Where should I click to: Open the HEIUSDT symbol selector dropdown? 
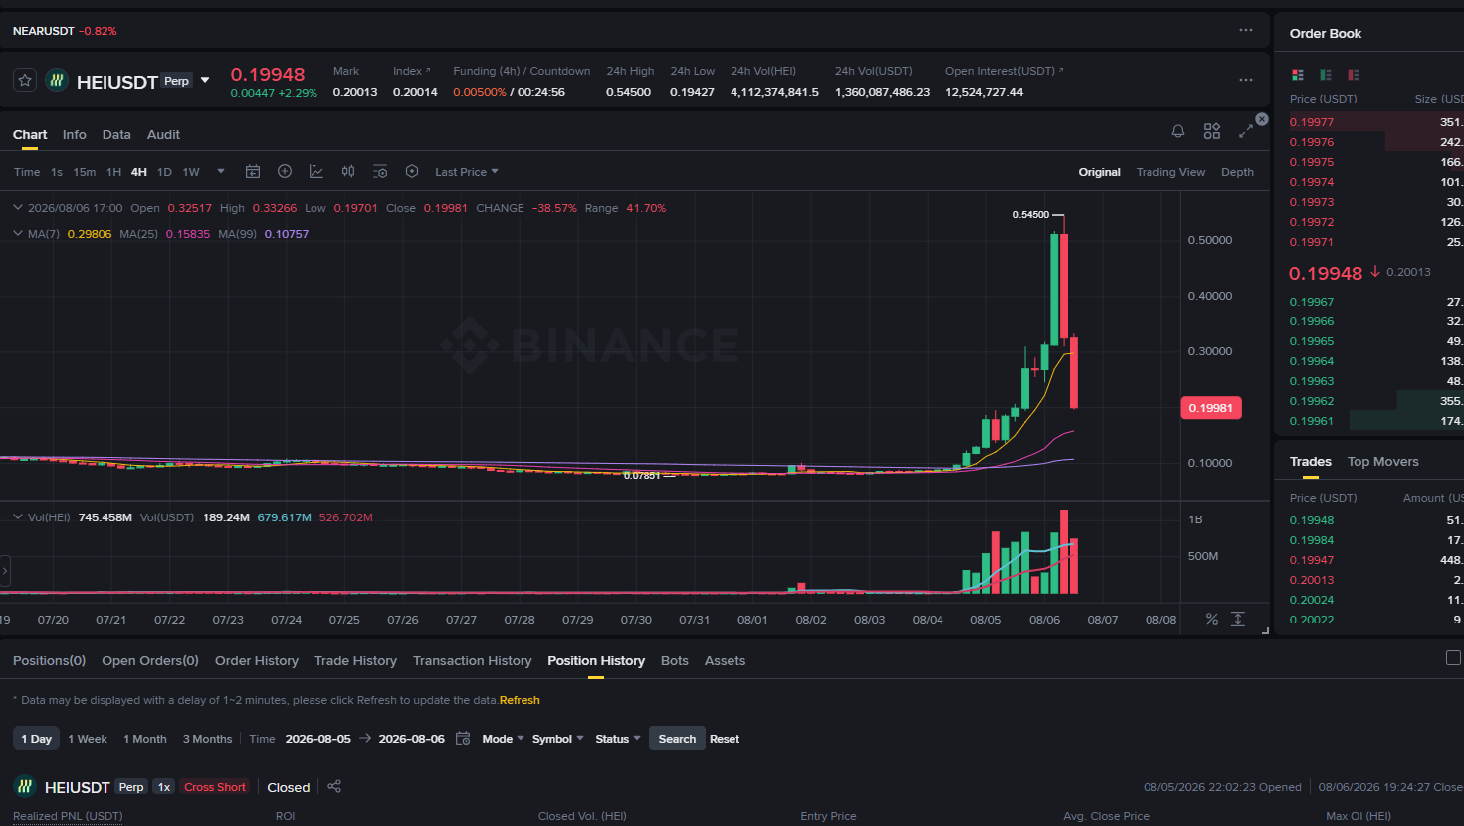(x=205, y=80)
